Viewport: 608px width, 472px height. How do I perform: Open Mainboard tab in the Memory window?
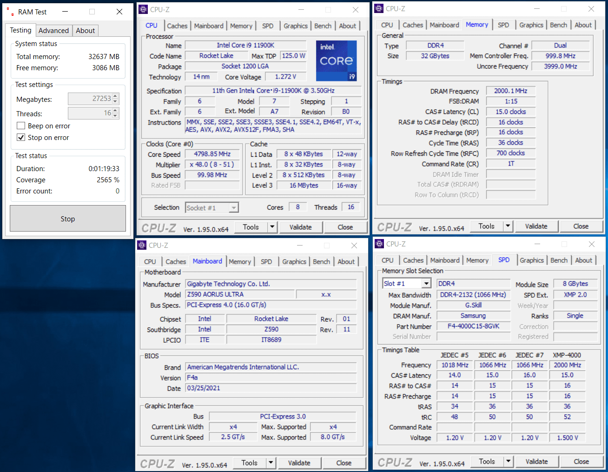tap(444, 25)
